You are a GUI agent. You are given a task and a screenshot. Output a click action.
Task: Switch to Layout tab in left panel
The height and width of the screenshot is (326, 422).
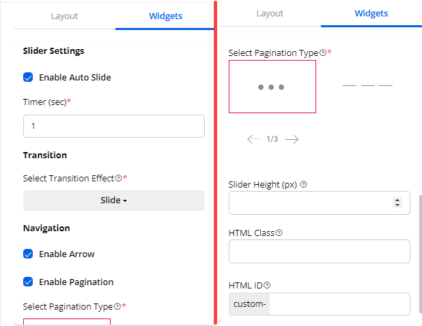coord(64,16)
